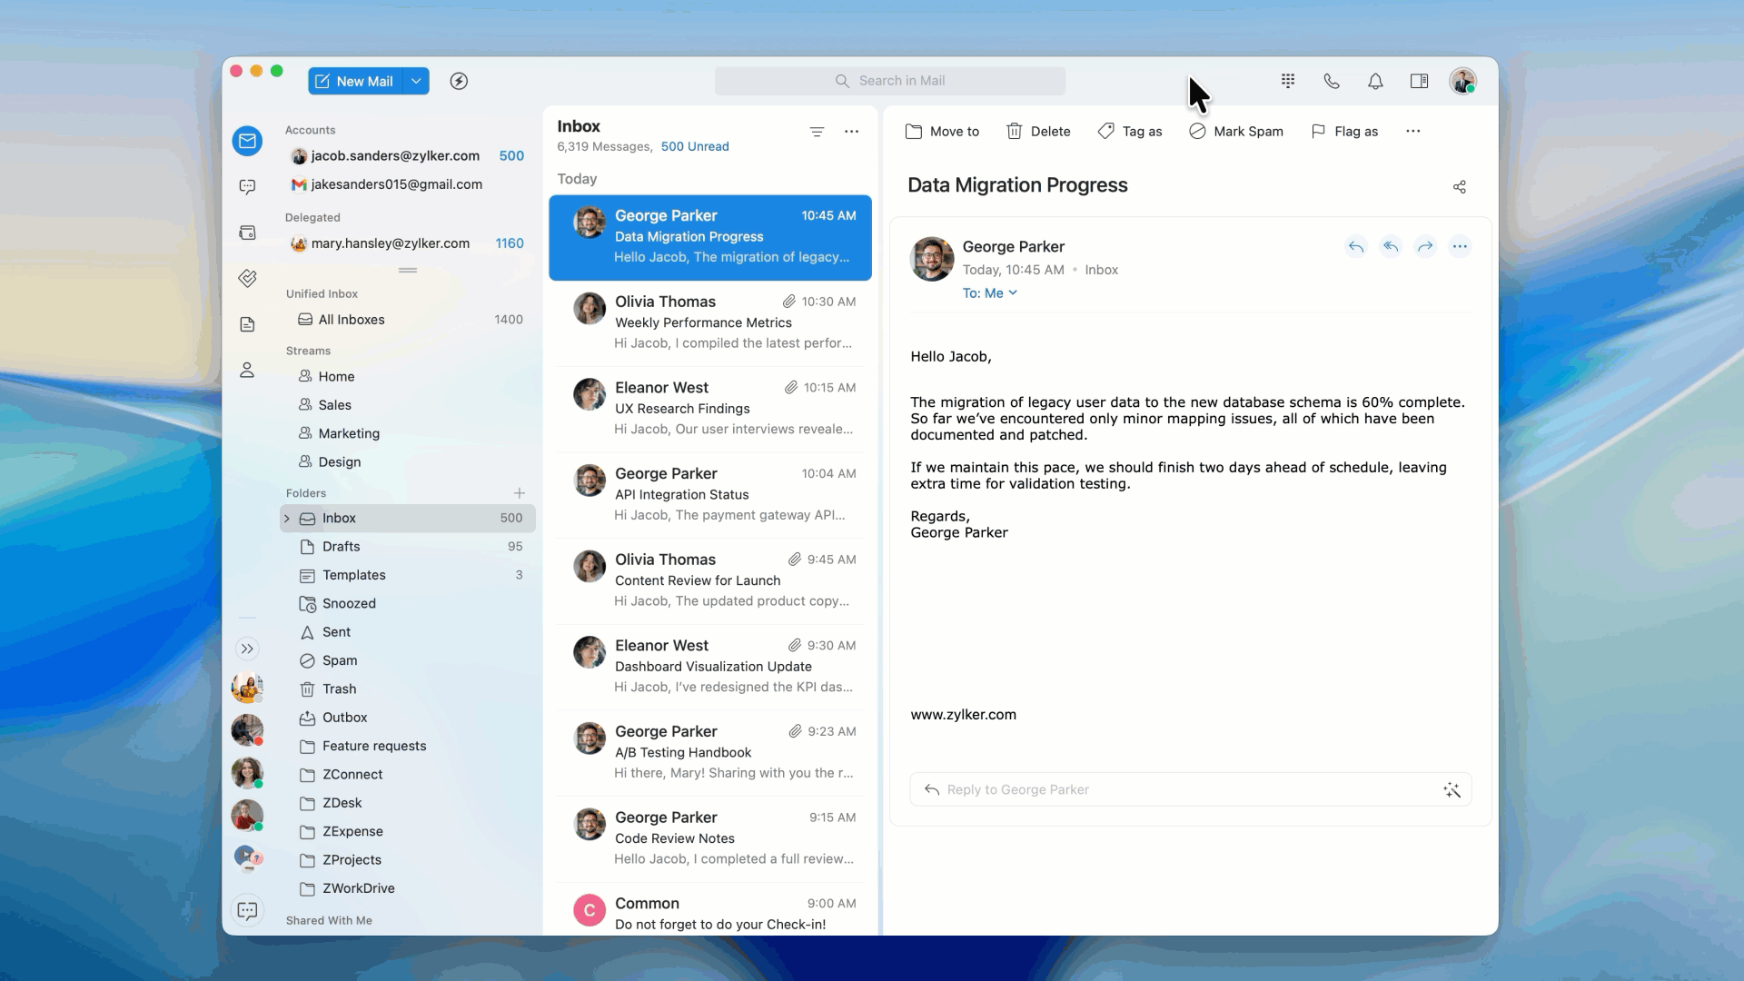Click the reply all icon
Image resolution: width=1744 pixels, height=981 pixels.
(x=1391, y=246)
